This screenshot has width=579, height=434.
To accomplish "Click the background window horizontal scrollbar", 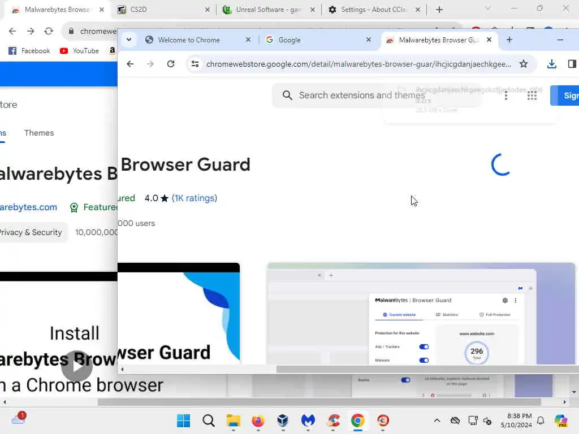I will [319, 402].
